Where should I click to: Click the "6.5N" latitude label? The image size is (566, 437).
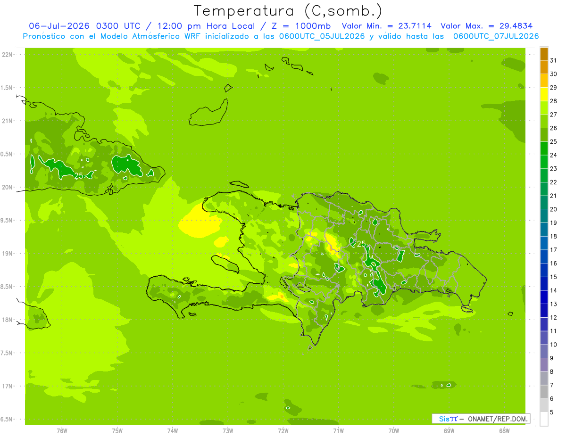click(7, 419)
